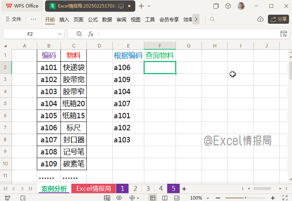Switch to the 公式 ribbon tab
Viewport: 292px width, 201px height.
pos(93,20)
